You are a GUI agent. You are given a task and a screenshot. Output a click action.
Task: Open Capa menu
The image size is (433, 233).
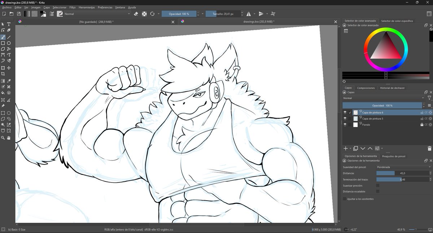click(47, 7)
